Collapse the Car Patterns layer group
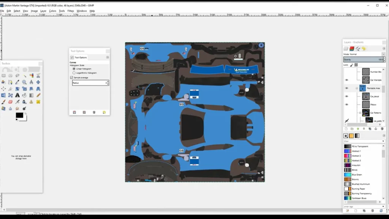The height and width of the screenshot is (219, 389). pyautogui.click(x=360, y=113)
